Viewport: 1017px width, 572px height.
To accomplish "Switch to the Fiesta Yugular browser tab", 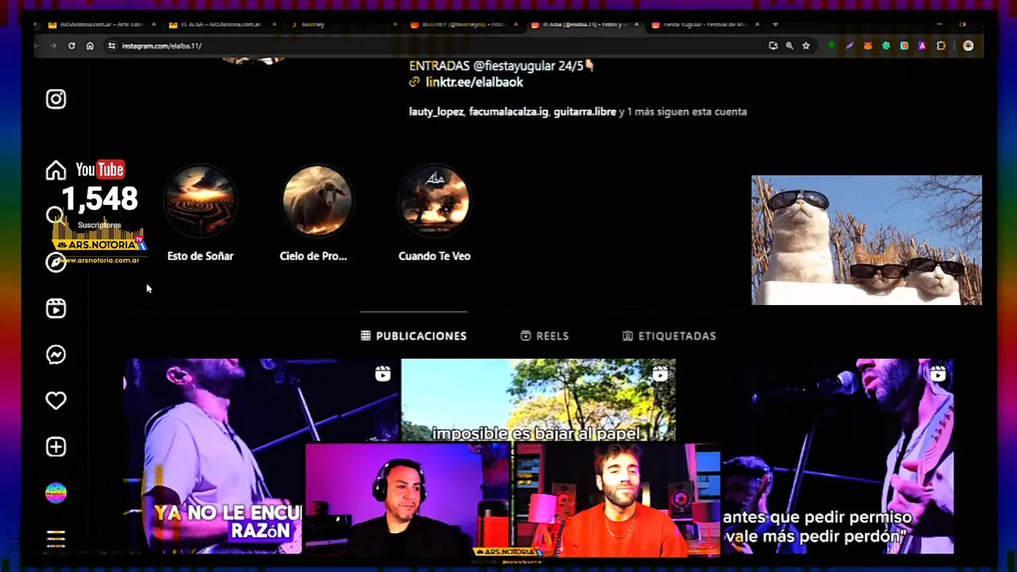I will (705, 25).
